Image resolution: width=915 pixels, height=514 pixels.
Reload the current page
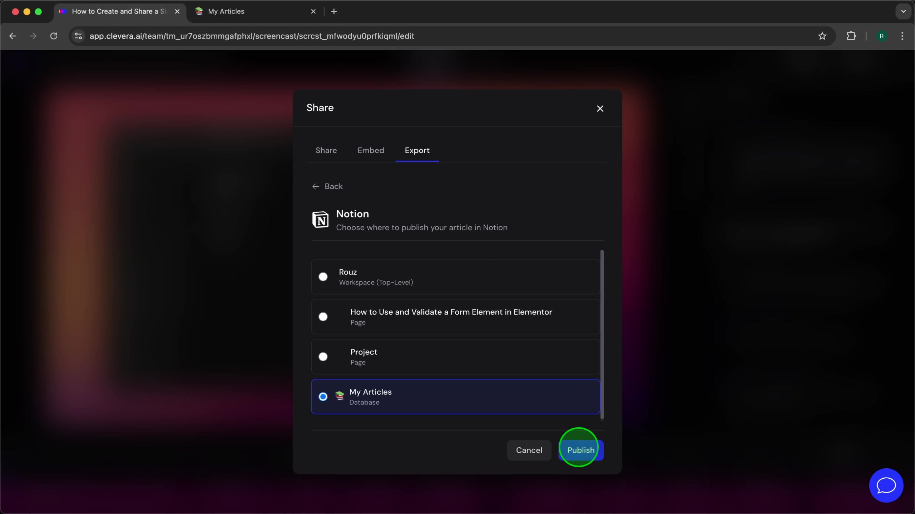[x=54, y=36]
